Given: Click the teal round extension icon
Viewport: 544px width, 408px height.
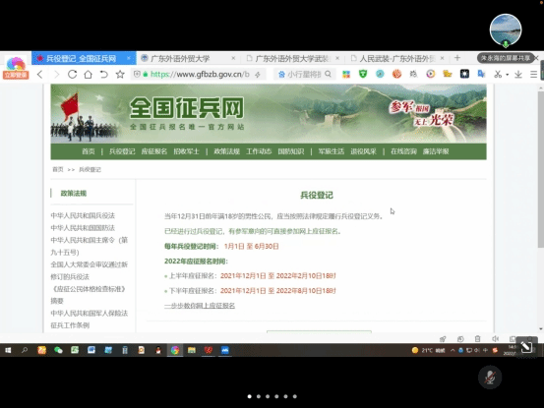Looking at the screenshot, I should pyautogui.click(x=380, y=74).
